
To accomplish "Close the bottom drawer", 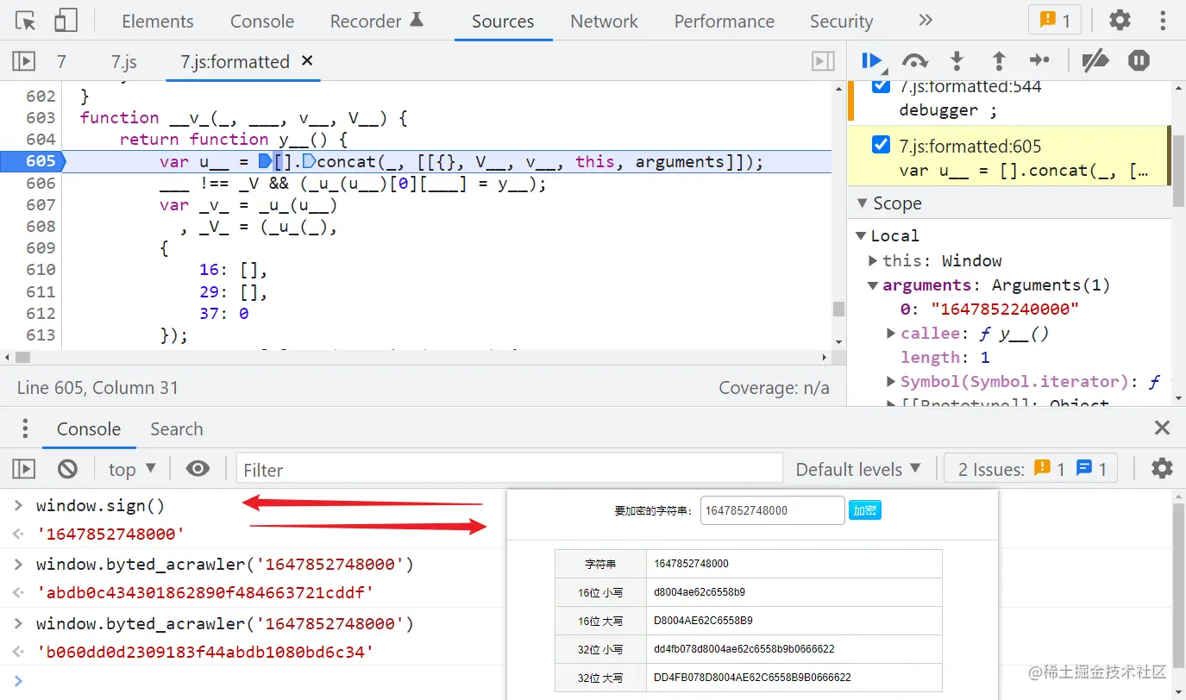I will pos(1163,428).
